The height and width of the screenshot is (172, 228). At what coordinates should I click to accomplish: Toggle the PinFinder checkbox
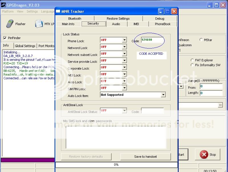click(5, 38)
